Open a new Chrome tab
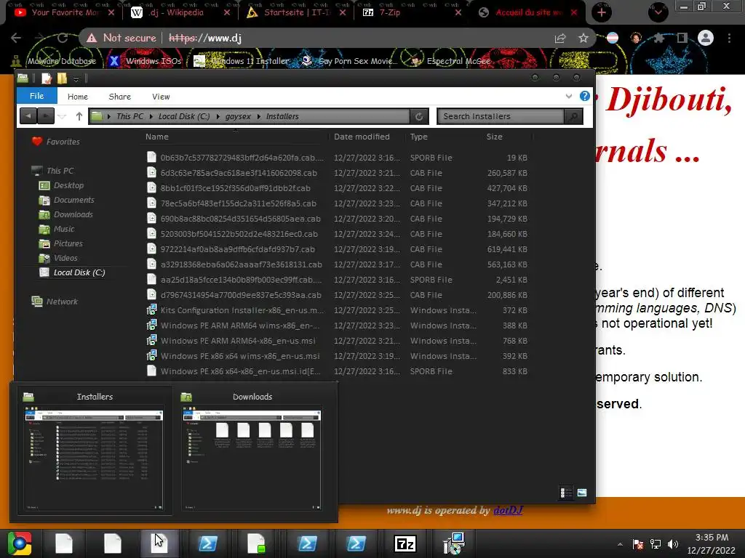745x558 pixels. [602, 12]
